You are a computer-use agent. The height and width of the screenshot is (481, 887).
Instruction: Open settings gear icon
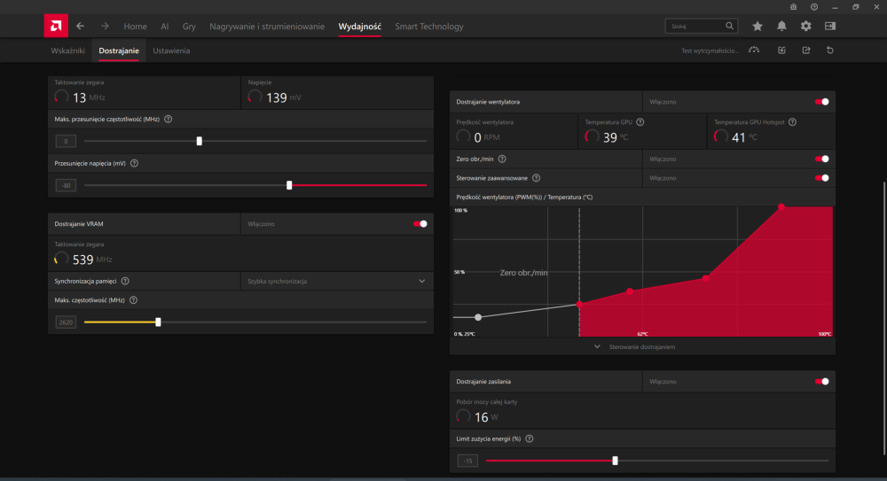click(805, 27)
